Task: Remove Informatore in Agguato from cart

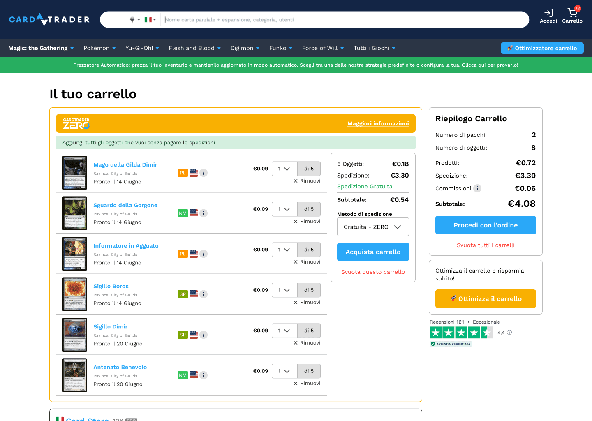Action: point(307,262)
